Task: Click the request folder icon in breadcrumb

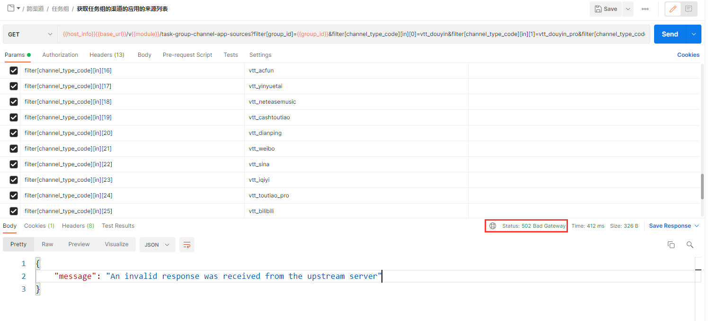Action: (x=11, y=9)
